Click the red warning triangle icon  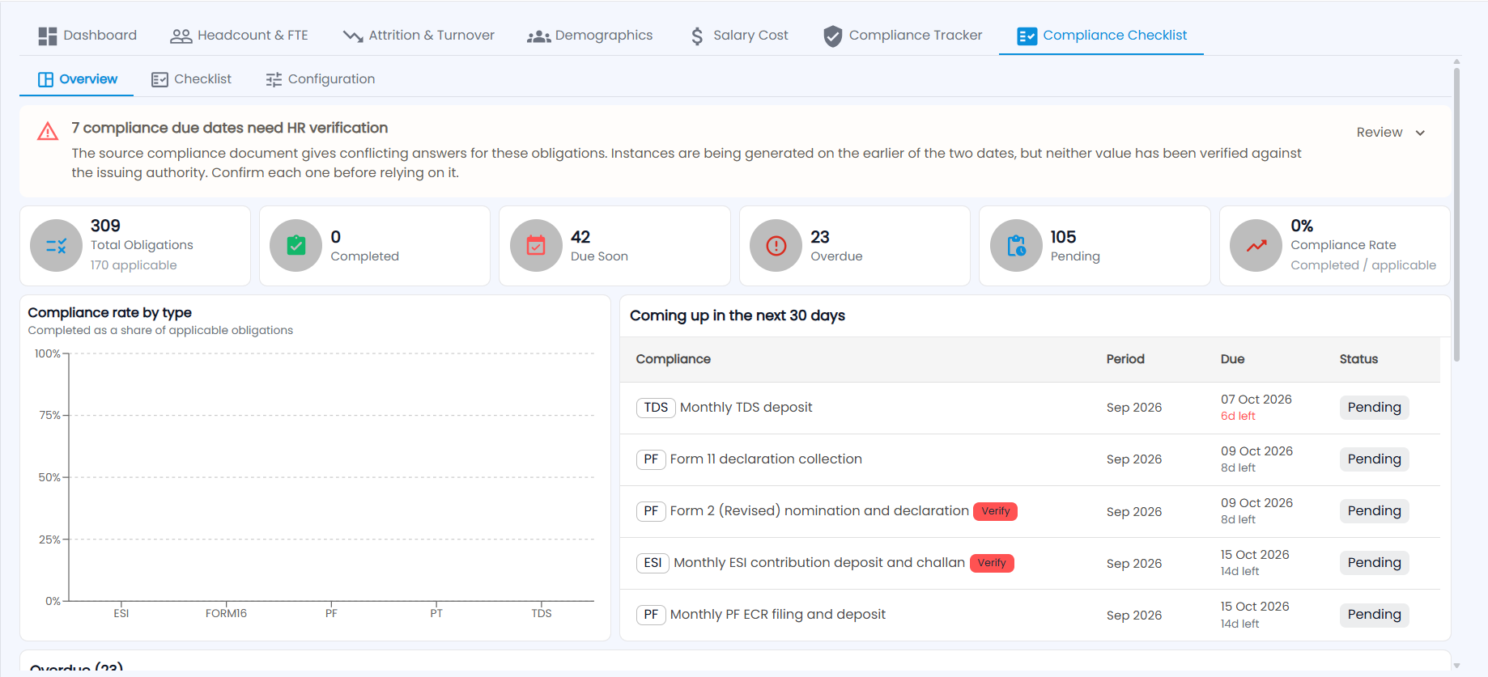(x=48, y=131)
